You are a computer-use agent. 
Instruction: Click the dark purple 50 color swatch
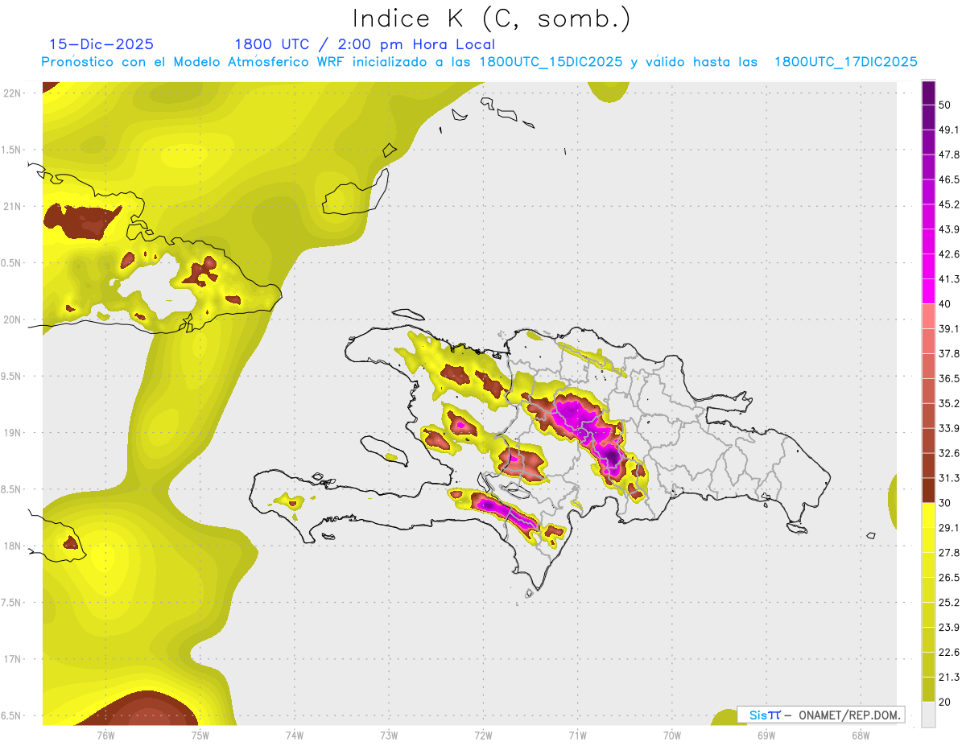(928, 93)
